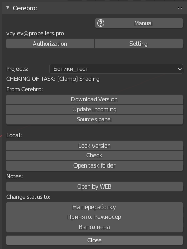Collapse the Cerebro panel triangle
Screen dimensions: 187x249
[8, 8]
